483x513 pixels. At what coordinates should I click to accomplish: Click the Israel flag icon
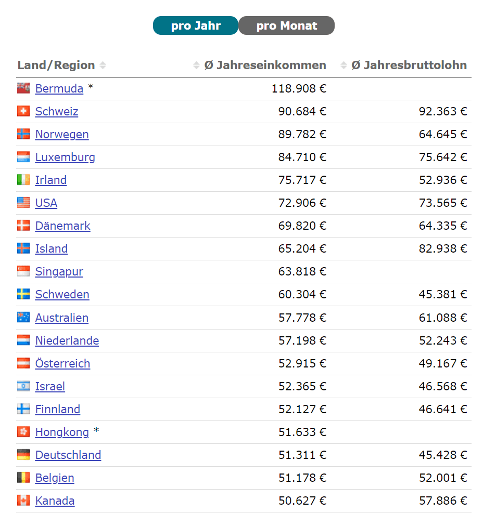click(x=23, y=386)
